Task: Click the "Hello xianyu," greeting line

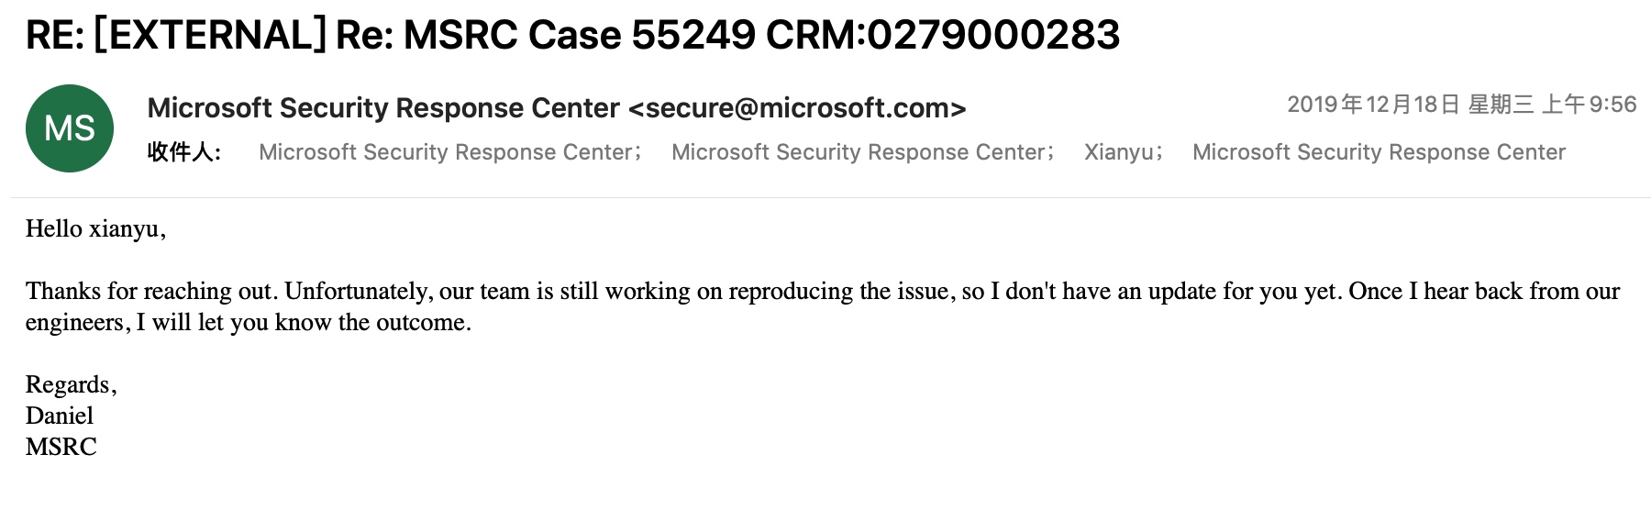Action: pos(95,228)
